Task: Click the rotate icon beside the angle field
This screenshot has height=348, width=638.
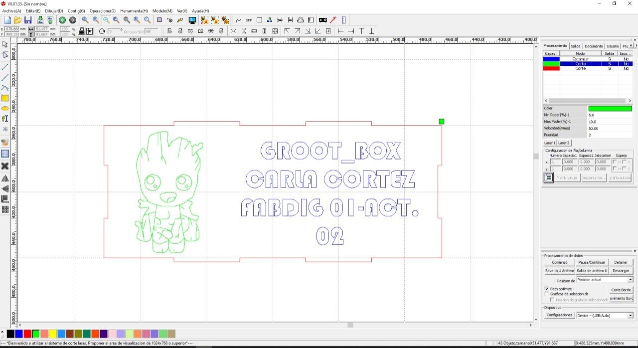Action: click(102, 31)
